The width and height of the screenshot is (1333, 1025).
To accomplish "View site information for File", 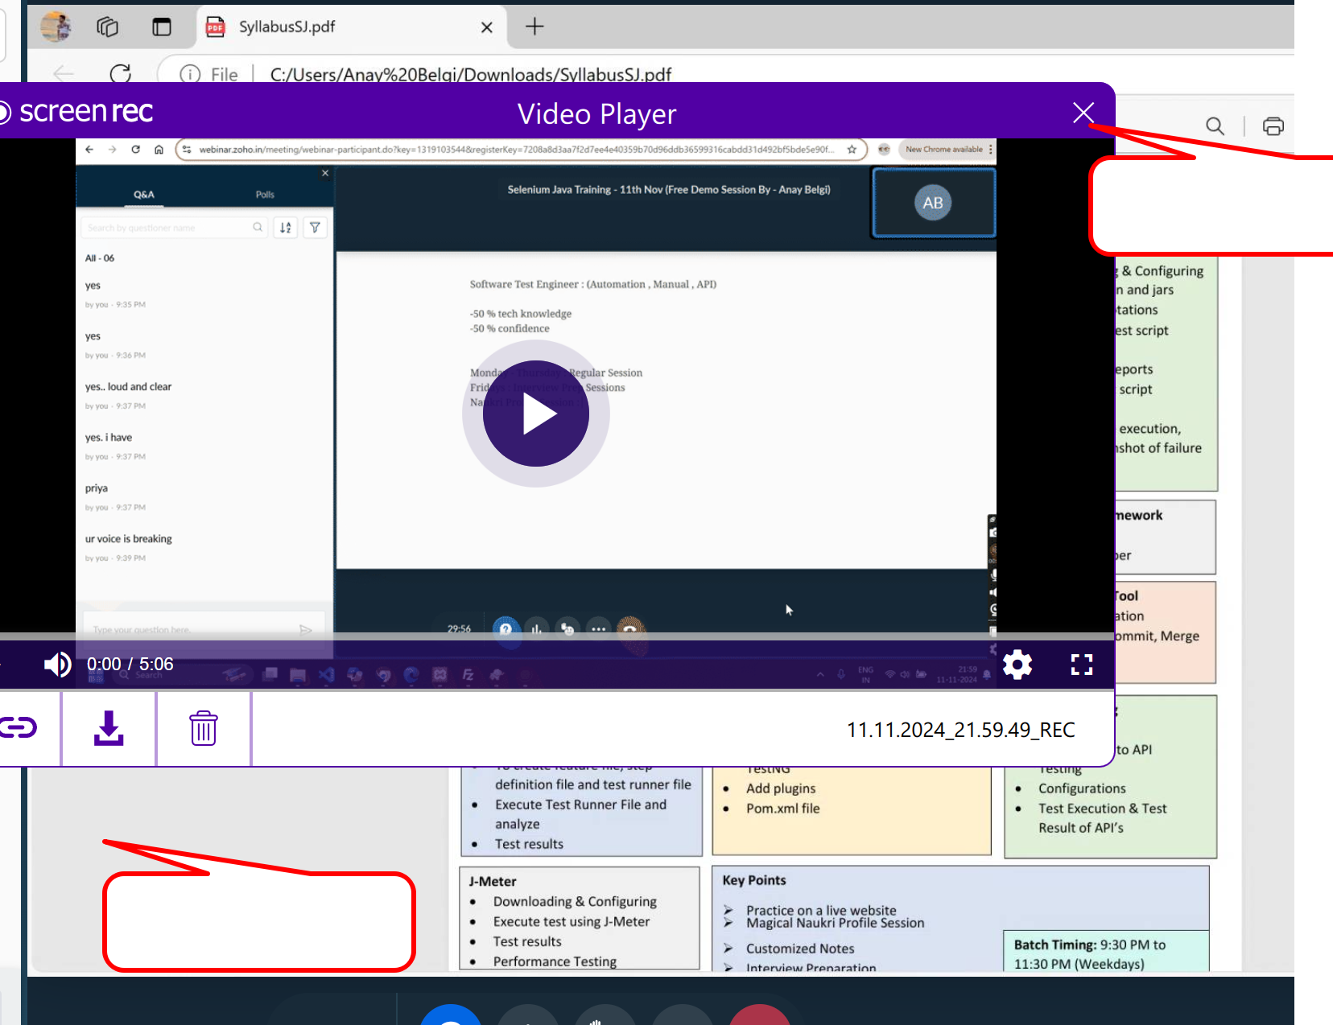I will click(x=190, y=75).
